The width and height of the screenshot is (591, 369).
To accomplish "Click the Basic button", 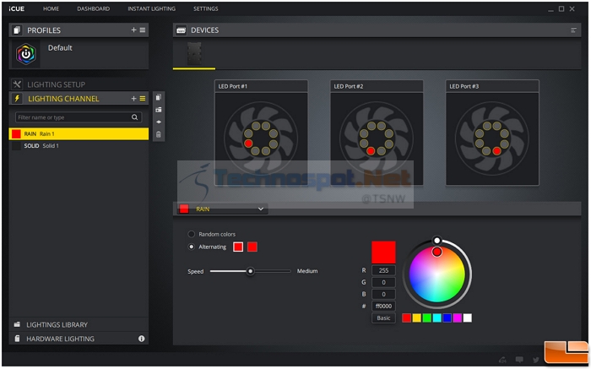I will pos(383,317).
